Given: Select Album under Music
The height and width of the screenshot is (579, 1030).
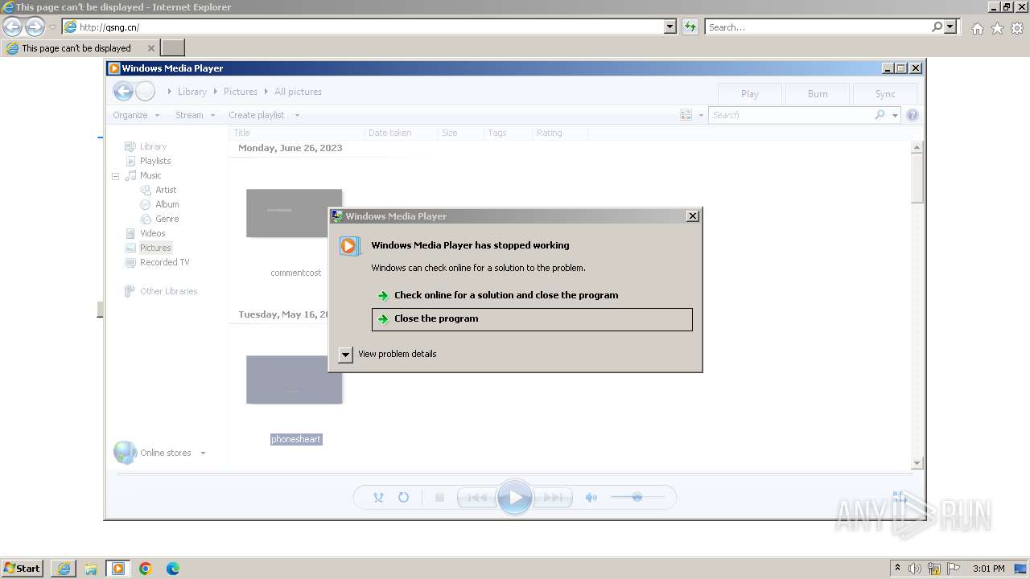Looking at the screenshot, I should [167, 204].
